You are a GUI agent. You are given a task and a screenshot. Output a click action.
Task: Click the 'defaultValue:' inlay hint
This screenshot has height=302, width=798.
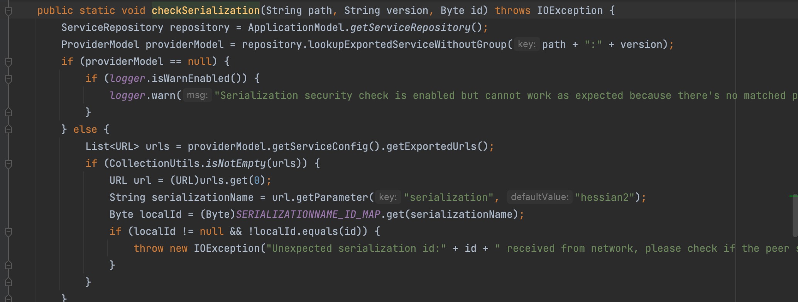click(539, 197)
